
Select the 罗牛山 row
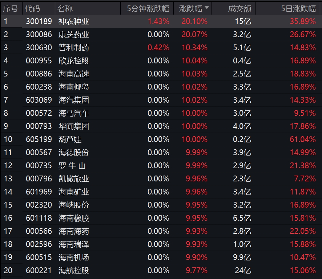click(x=161, y=165)
